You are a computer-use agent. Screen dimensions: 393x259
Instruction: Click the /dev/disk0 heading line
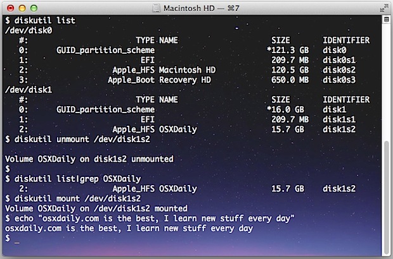tap(29, 30)
